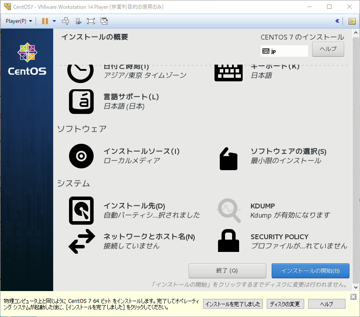Click the scrollbar up arrow
Viewport: 360px width, 317px height.
pyautogui.click(x=356, y=33)
